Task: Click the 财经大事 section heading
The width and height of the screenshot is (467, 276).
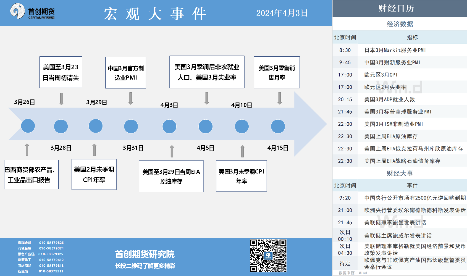Action: point(400,173)
